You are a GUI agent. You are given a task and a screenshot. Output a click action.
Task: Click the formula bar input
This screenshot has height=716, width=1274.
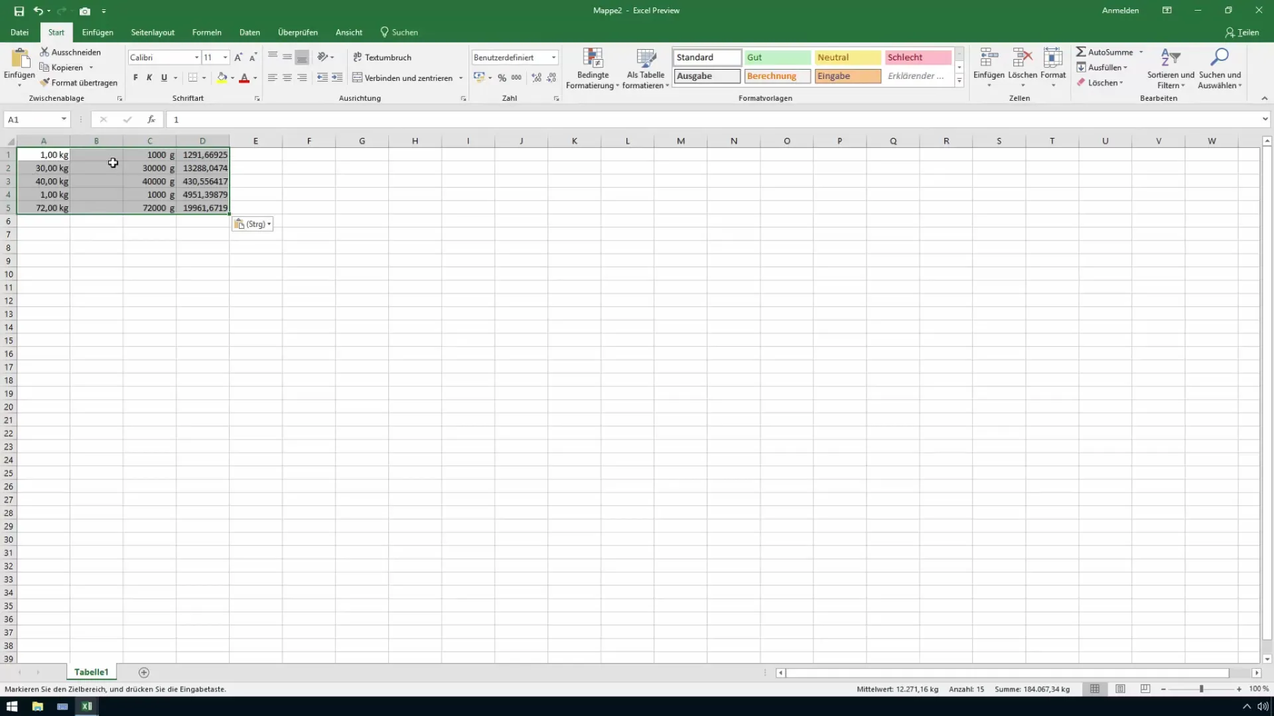click(713, 119)
